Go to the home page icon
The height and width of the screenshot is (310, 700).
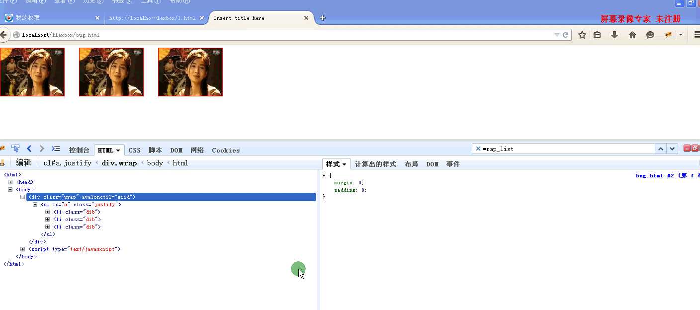[632, 35]
